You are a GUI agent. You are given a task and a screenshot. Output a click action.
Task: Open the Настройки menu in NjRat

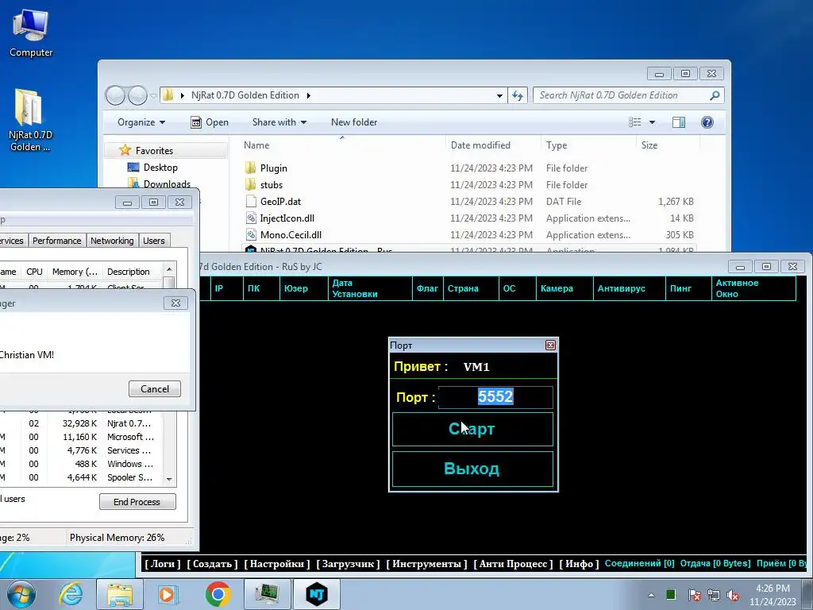277,564
